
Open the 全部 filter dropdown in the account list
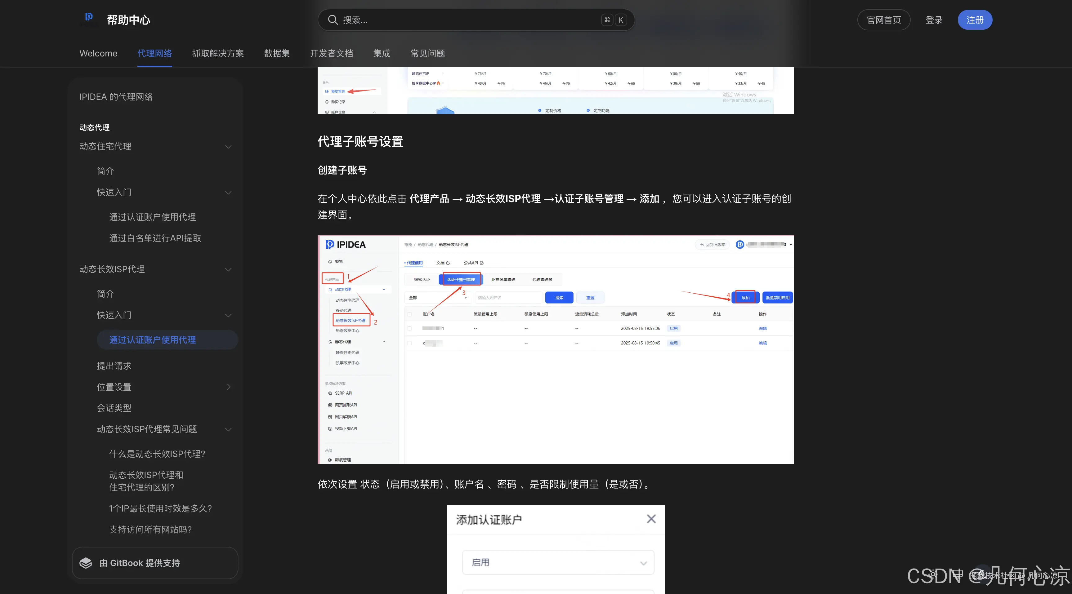coord(438,298)
